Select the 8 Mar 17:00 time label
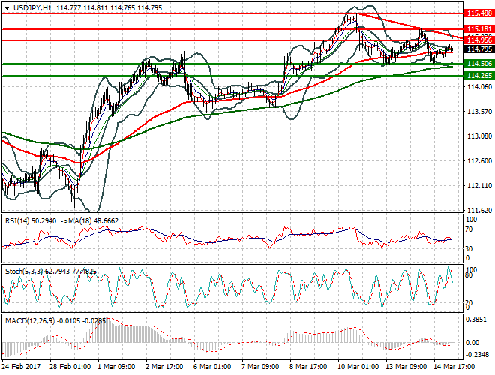This screenshot has width=495, height=375. 308,367
